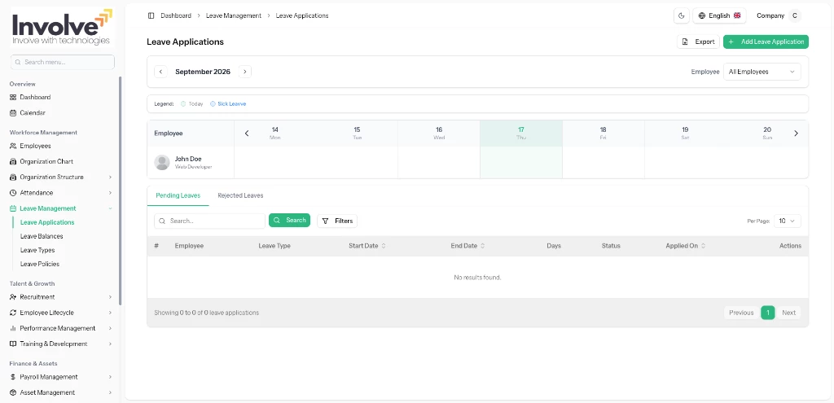
Task: Expand Training & Development menu
Action: click(61, 344)
